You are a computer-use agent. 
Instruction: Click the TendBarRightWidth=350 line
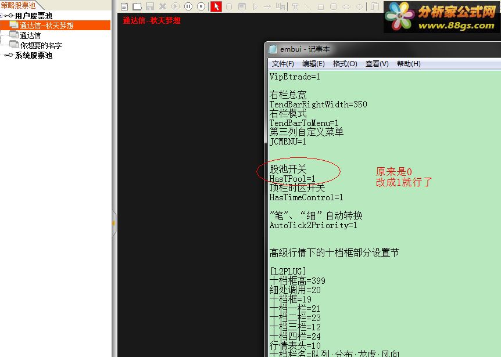(319, 104)
